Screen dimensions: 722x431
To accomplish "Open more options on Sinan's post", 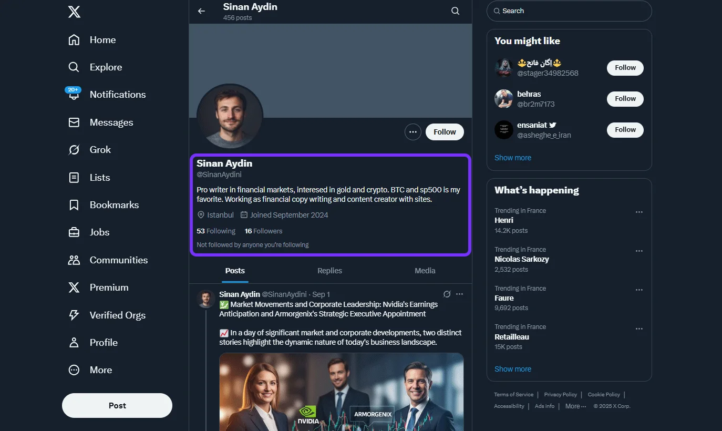I will coord(460,294).
